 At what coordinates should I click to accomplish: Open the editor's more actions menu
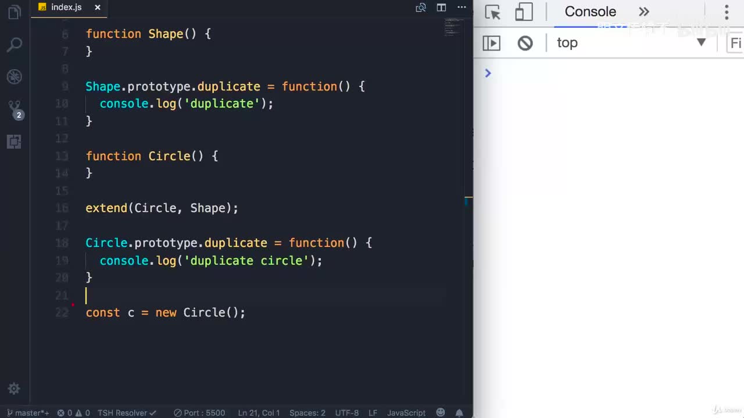(462, 8)
